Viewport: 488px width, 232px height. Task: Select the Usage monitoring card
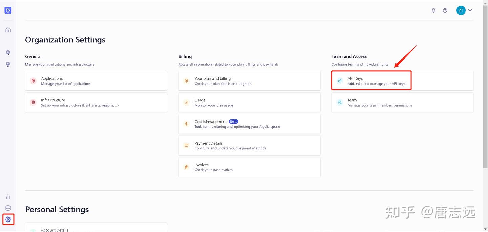249,102
